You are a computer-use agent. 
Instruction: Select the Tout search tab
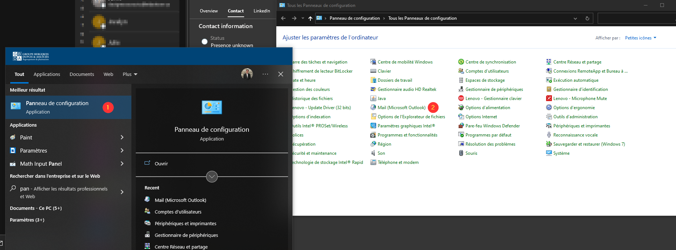point(19,74)
